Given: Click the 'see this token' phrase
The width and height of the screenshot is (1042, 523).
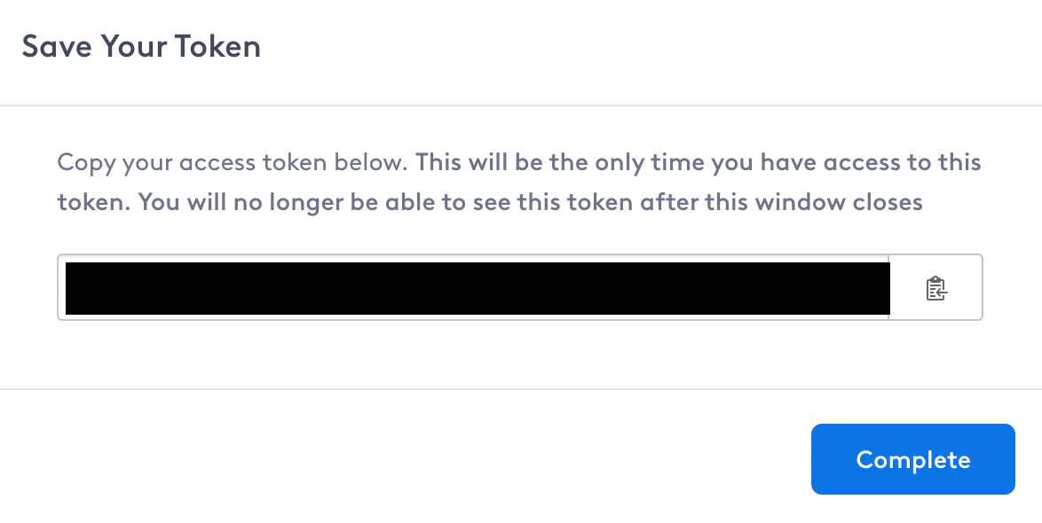Looking at the screenshot, I should click(553, 202).
